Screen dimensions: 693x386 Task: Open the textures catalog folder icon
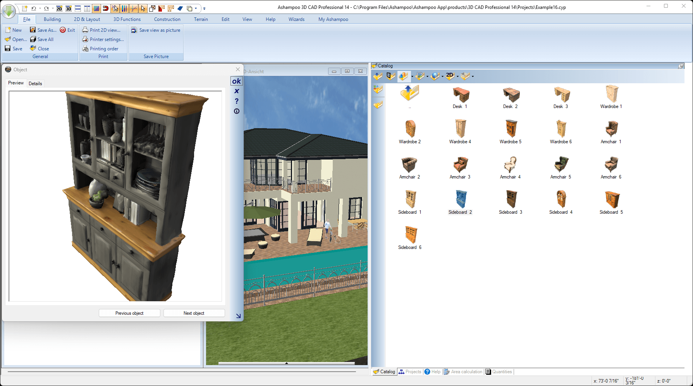(x=420, y=76)
